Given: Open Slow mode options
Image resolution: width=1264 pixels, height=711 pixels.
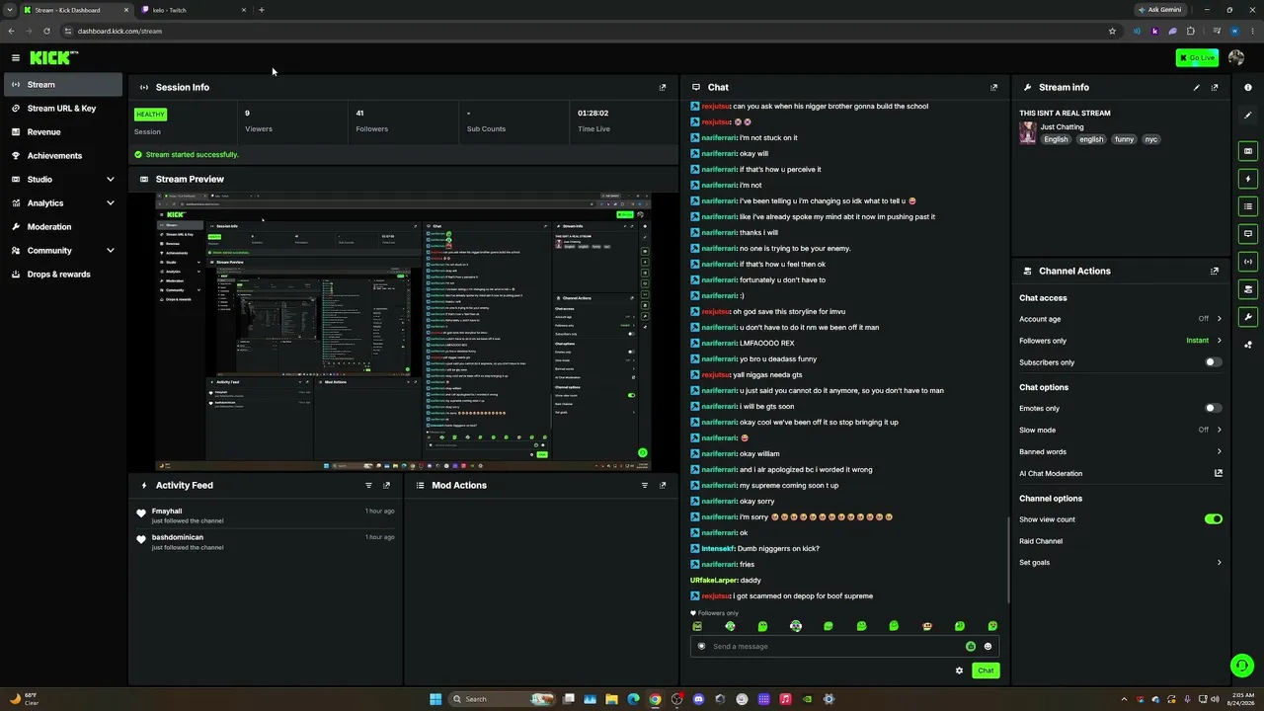Looking at the screenshot, I should (x=1121, y=431).
